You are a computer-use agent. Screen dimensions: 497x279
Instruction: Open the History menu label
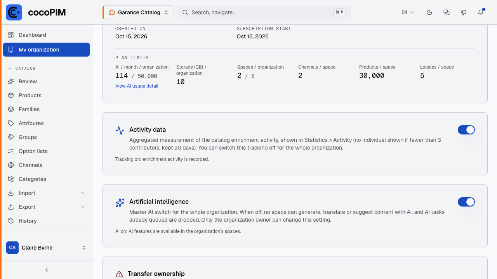tap(28, 221)
